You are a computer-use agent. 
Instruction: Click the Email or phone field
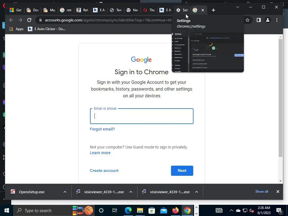pos(142,116)
